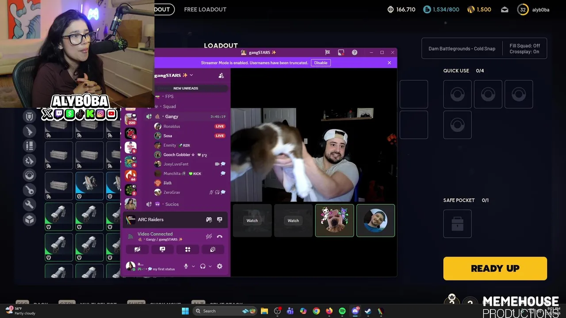Open the gangSTARS server dropdown menu
The image size is (566, 318).
[x=173, y=76]
